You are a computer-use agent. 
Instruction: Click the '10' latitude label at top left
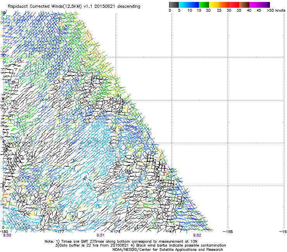(3, 13)
